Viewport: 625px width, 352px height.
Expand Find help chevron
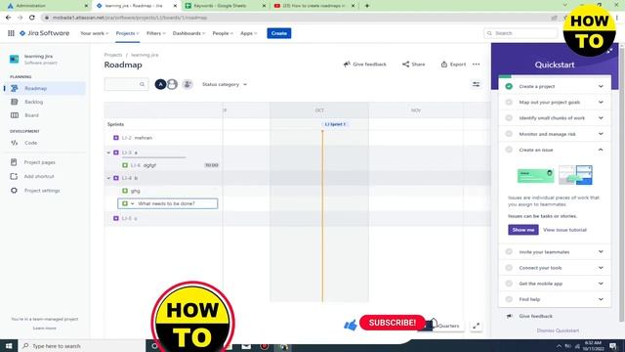601,299
